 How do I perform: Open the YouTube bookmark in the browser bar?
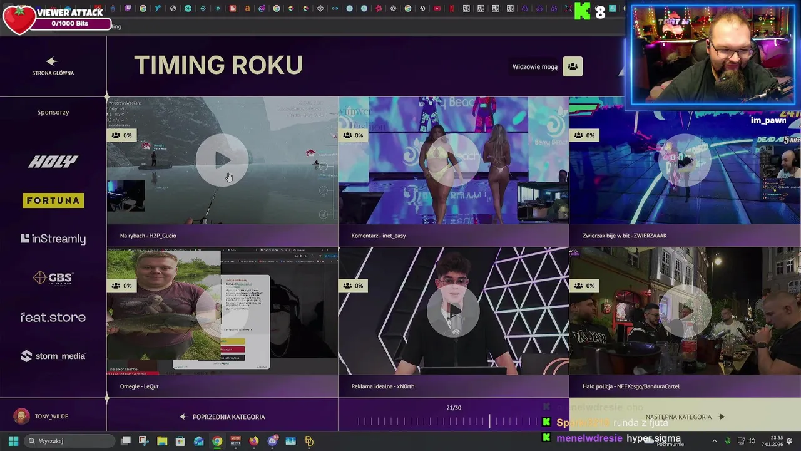click(x=437, y=9)
